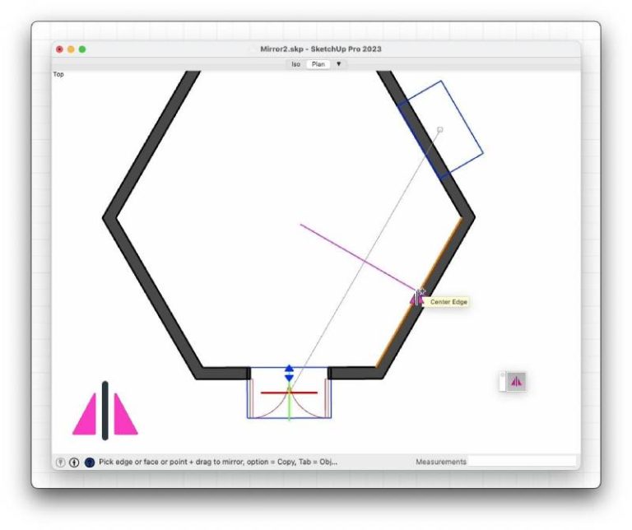Click the first status bar info icon

point(61,463)
